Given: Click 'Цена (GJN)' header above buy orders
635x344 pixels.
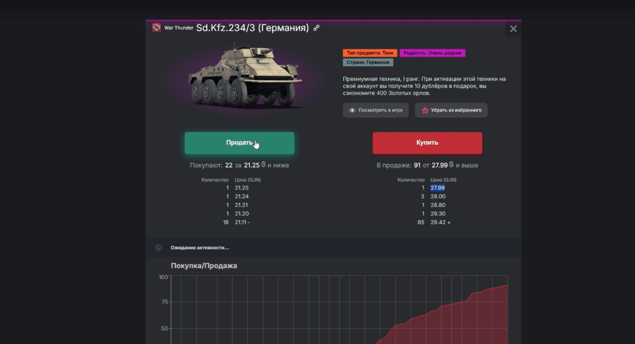Looking at the screenshot, I should click(x=248, y=180).
